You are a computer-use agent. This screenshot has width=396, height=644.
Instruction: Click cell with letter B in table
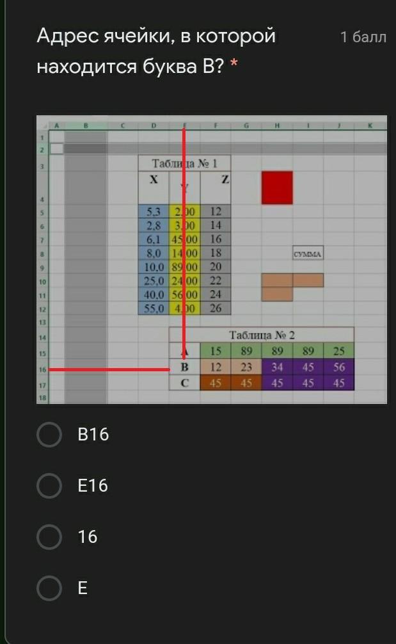click(185, 367)
